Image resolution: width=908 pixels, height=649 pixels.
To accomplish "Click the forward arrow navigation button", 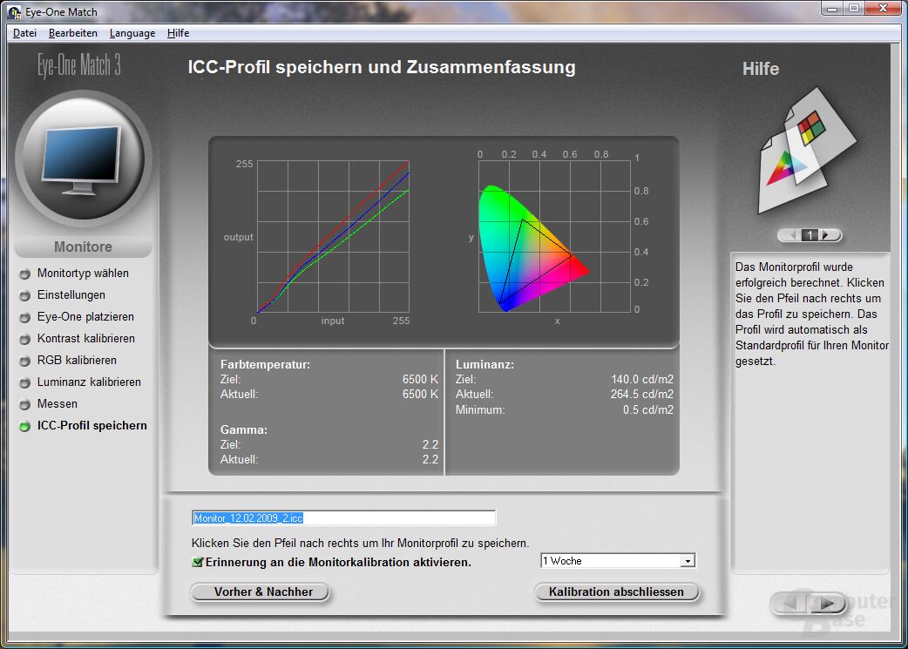I will click(829, 603).
